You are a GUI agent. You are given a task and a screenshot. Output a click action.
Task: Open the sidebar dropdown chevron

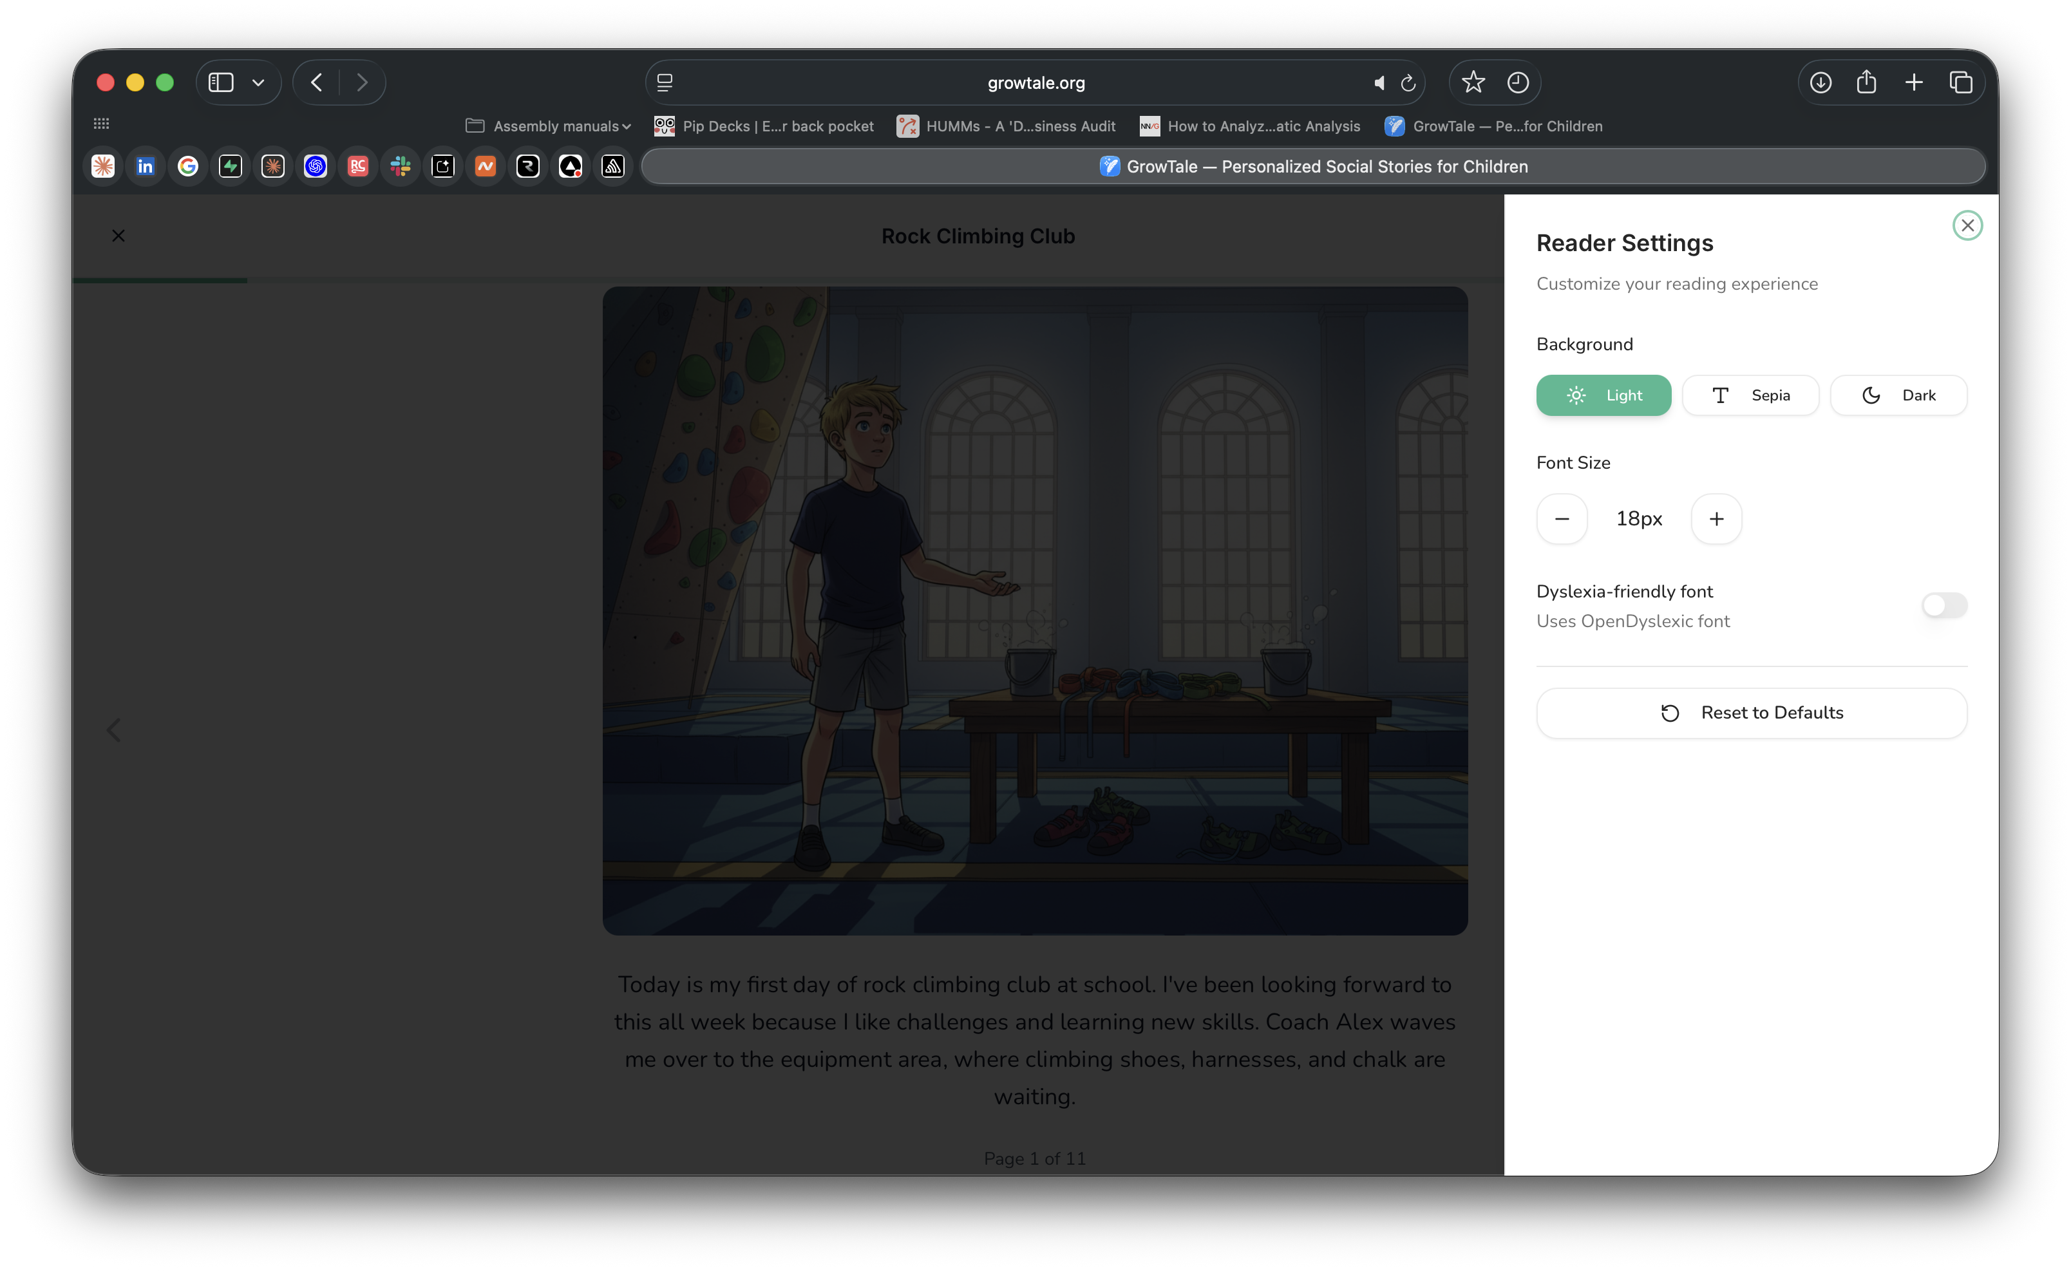point(258,82)
